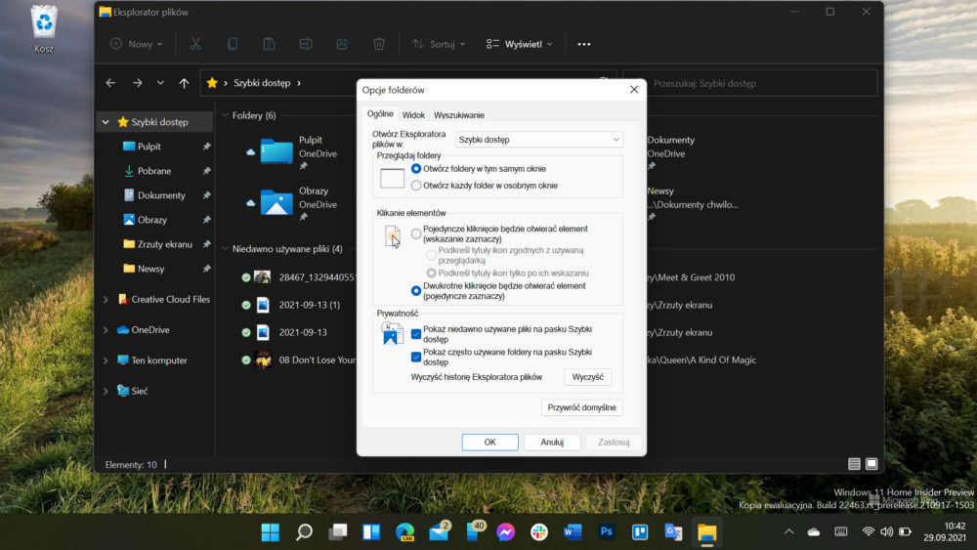This screenshot has width=977, height=550.
Task: Open Mail app from taskbar
Action: pyautogui.click(x=439, y=532)
